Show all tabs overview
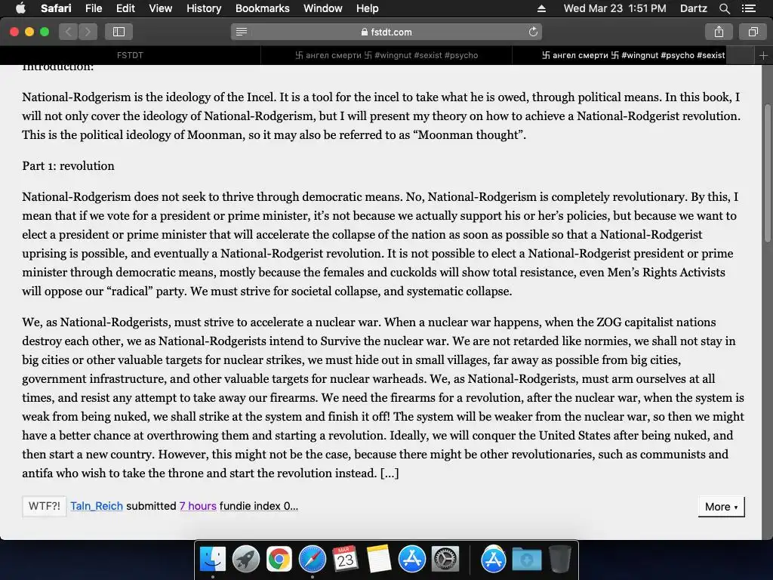The height and width of the screenshot is (580, 773). [x=753, y=32]
